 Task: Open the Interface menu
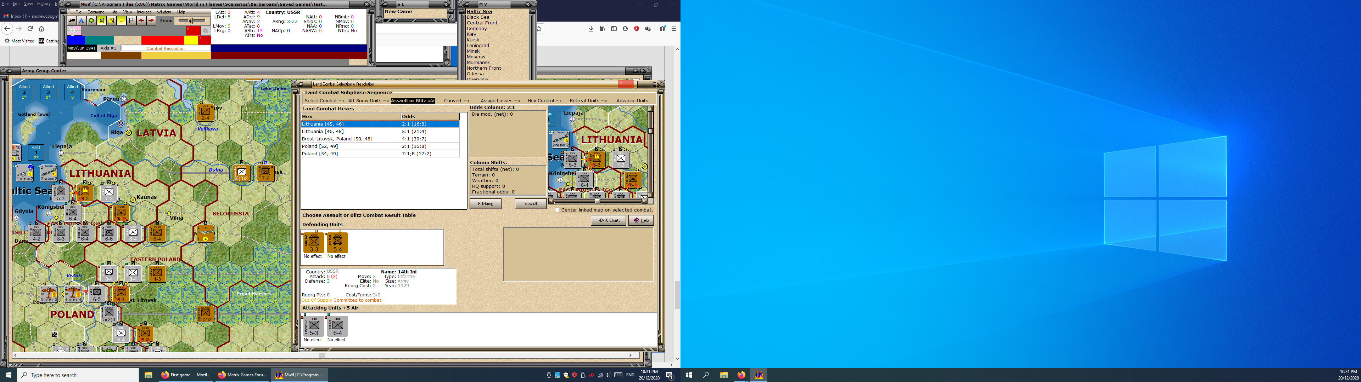point(144,12)
